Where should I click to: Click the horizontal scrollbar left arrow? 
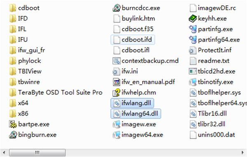coord(4,152)
